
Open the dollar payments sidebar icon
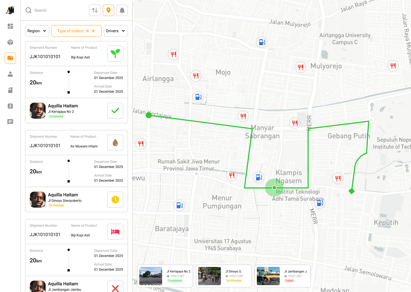pyautogui.click(x=10, y=106)
